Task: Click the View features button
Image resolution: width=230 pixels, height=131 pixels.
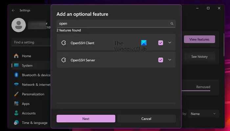Action: click(x=199, y=39)
